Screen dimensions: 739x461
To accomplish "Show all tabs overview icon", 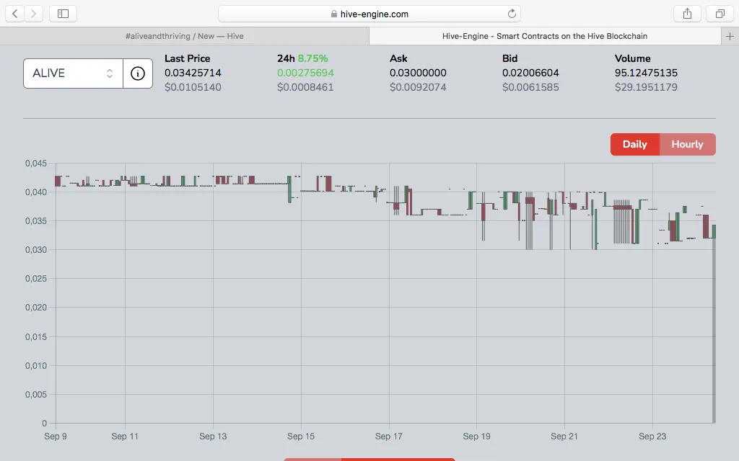I will pos(720,14).
